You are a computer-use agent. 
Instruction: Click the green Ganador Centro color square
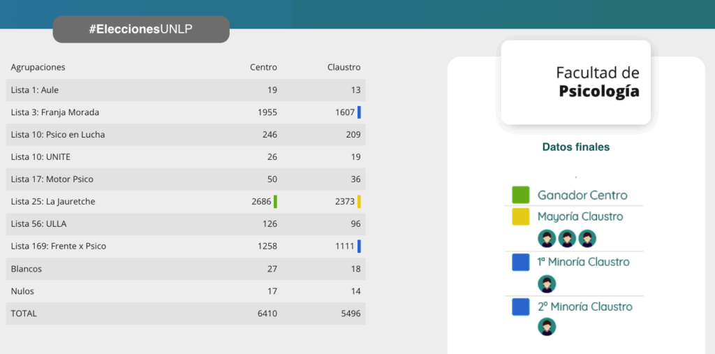521,195
